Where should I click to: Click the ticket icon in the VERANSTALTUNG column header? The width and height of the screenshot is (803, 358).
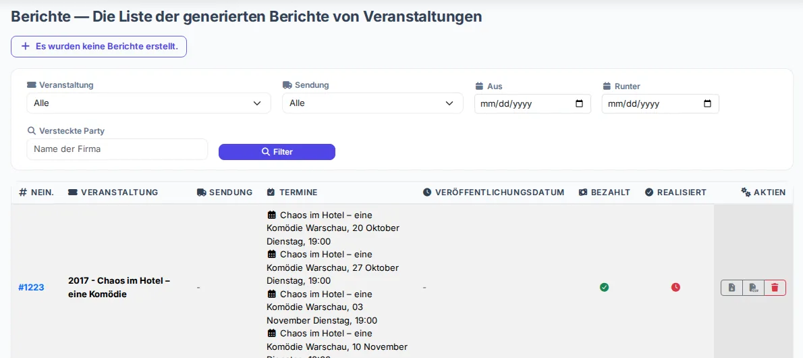click(73, 193)
